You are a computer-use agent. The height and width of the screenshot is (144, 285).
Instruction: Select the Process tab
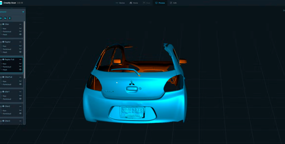160,3
